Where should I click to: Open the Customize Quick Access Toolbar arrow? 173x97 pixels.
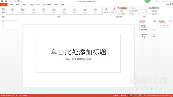21,1
